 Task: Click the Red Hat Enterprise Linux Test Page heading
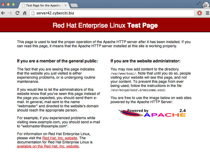click(x=105, y=25)
